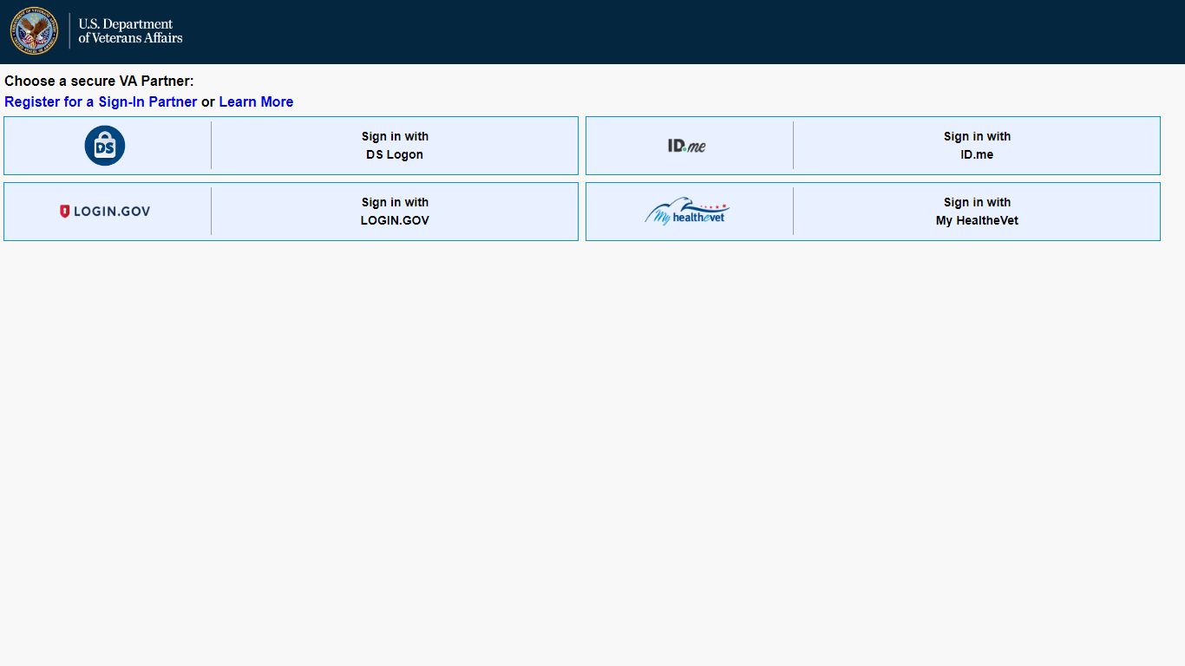Select the ID.me logo

point(687,146)
